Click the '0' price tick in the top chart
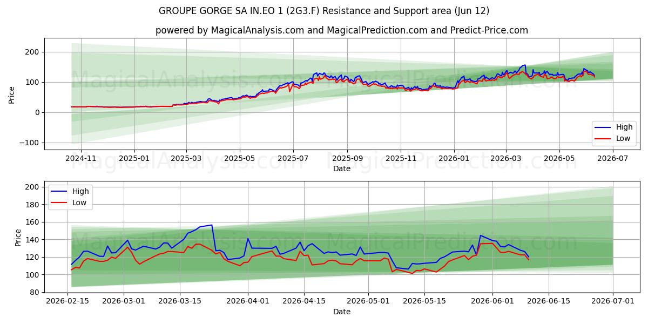This screenshot has height=324, width=648. point(37,112)
